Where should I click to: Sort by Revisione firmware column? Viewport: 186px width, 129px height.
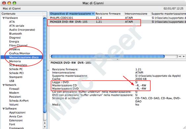(x=110, y=14)
